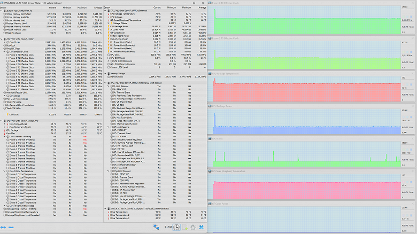Click Auto Fit in P-core 0 T0 graph
Screen dimensions: 417x234
(405, 27)
